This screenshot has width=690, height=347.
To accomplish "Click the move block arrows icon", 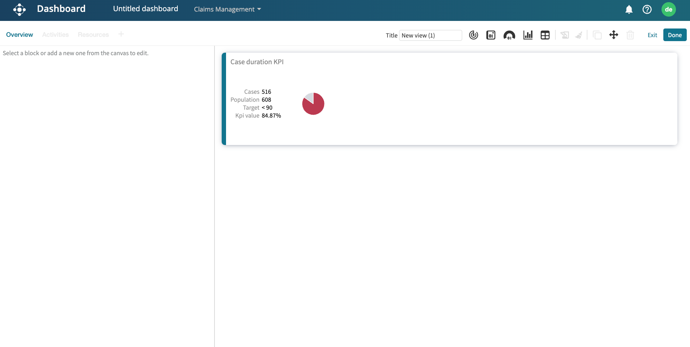I will [x=614, y=35].
